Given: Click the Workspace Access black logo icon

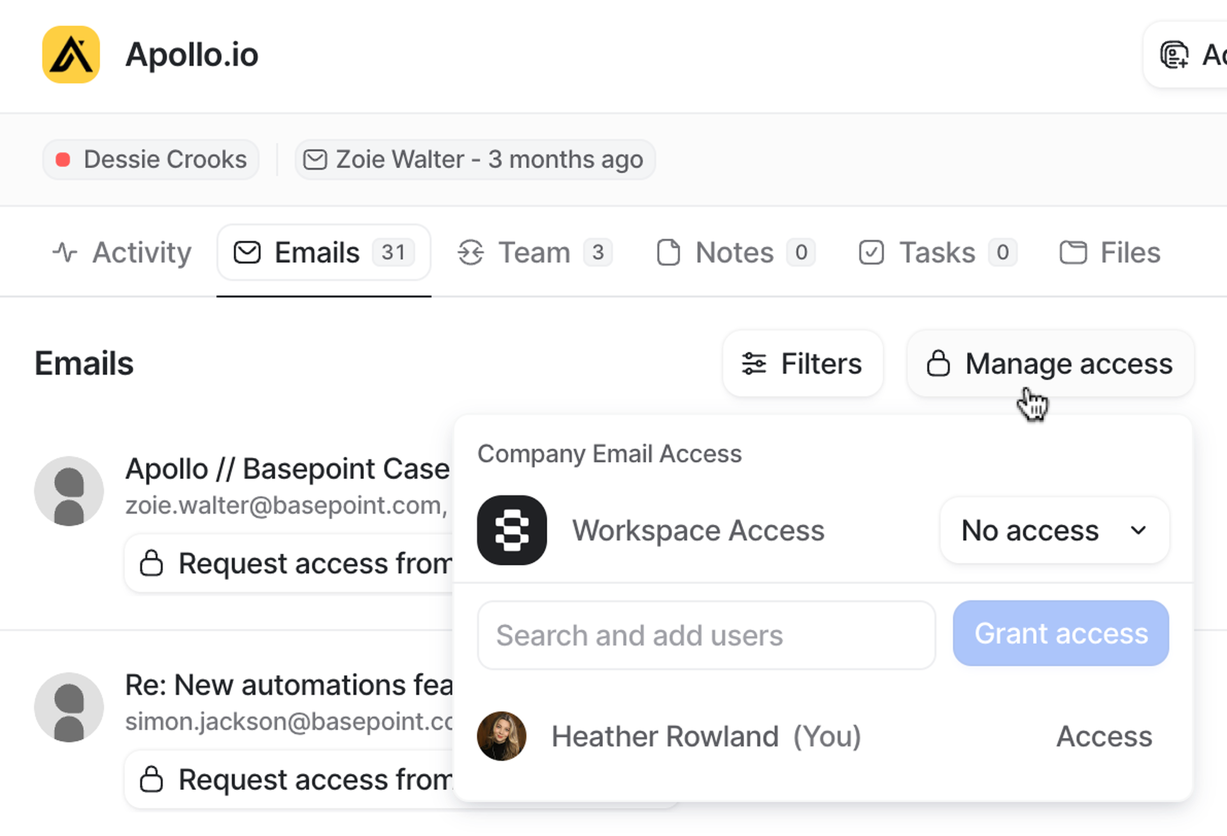Looking at the screenshot, I should 511,530.
